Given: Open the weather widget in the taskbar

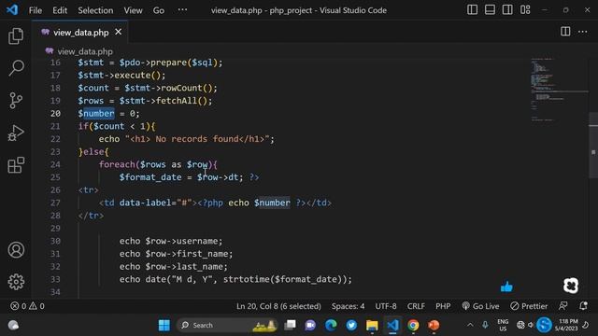Looking at the screenshot, I should (13, 325).
